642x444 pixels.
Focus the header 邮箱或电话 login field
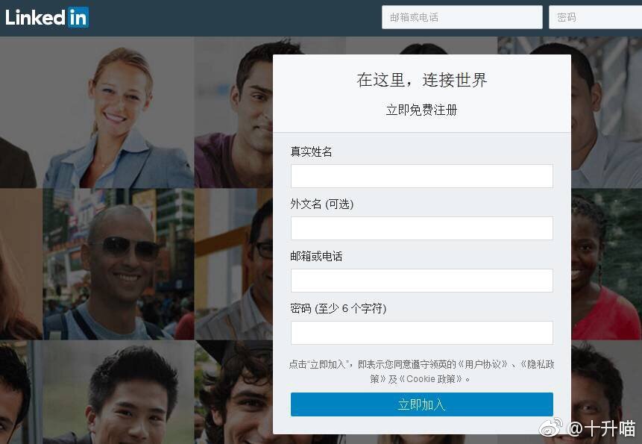462,17
